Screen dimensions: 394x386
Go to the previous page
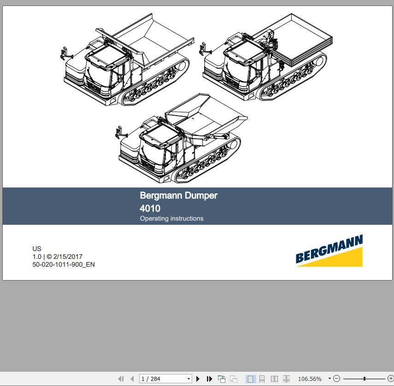132,379
